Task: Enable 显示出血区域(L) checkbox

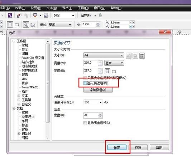Action: (x=85, y=123)
